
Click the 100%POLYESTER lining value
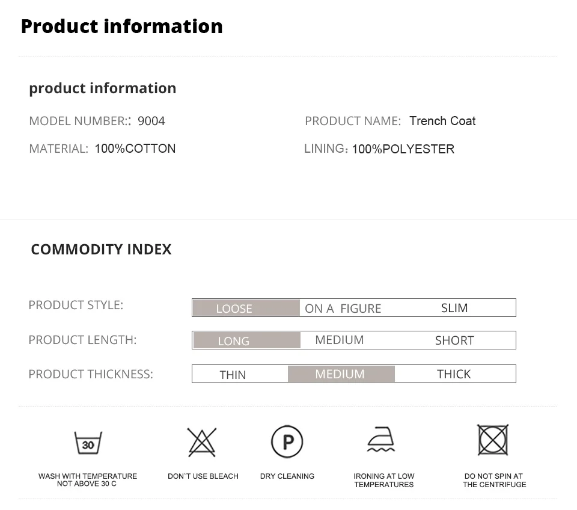tap(403, 149)
